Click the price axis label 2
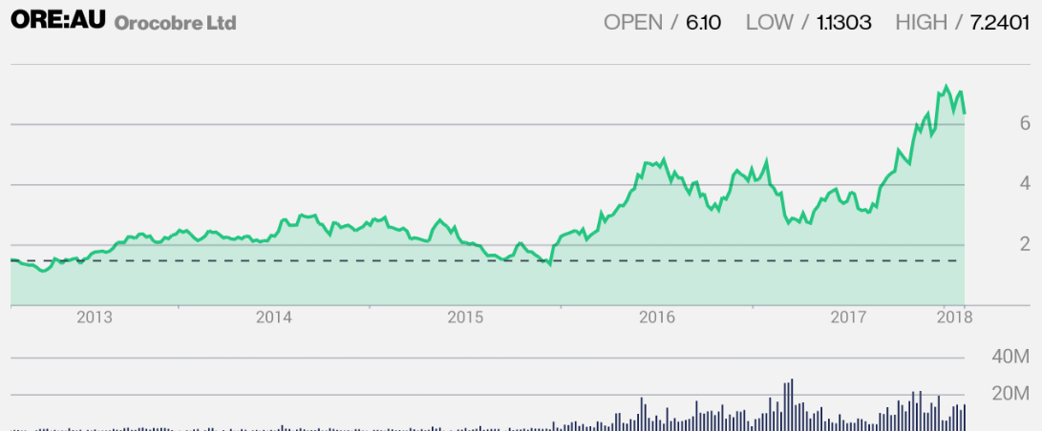 (1025, 243)
